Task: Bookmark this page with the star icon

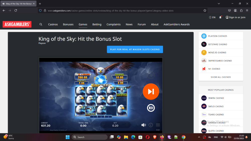Action: pyautogui.click(x=205, y=11)
